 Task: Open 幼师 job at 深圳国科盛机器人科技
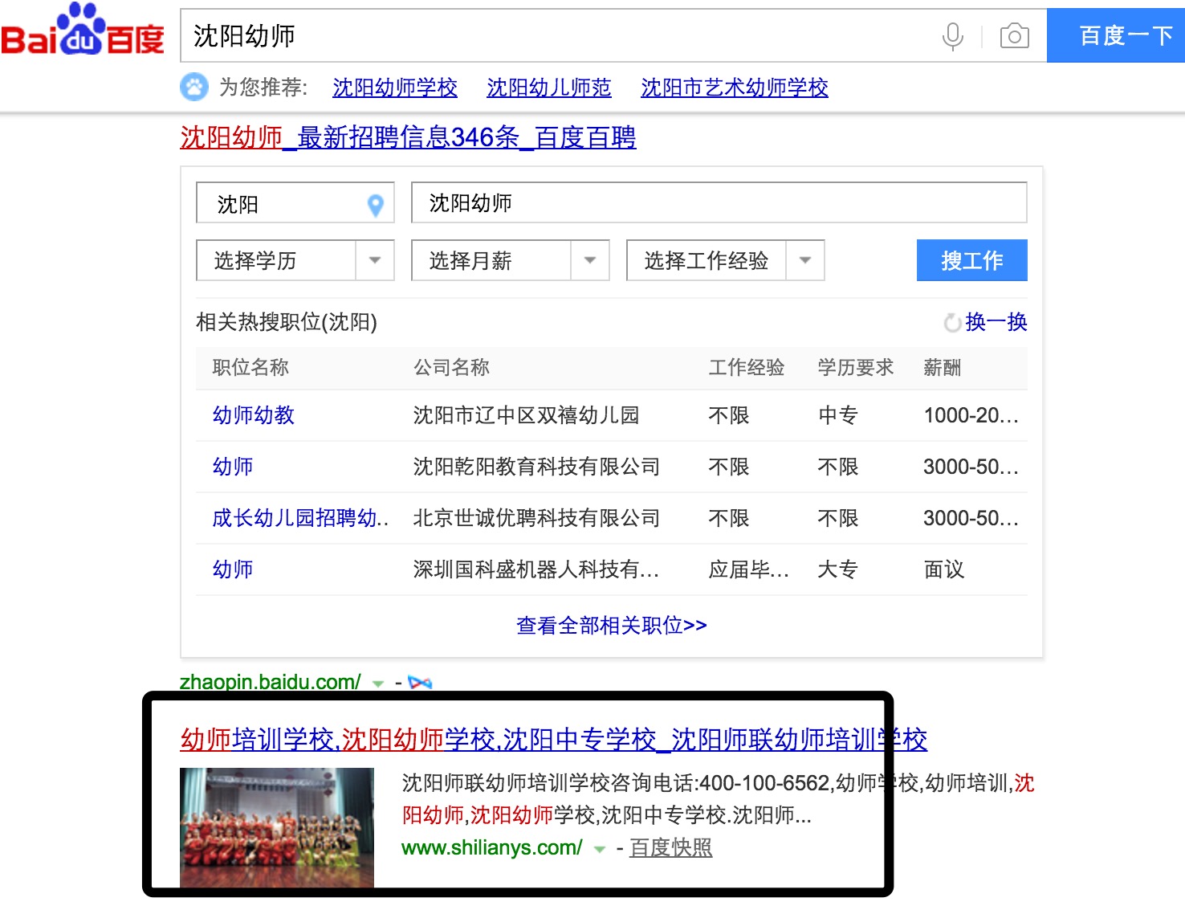233,569
